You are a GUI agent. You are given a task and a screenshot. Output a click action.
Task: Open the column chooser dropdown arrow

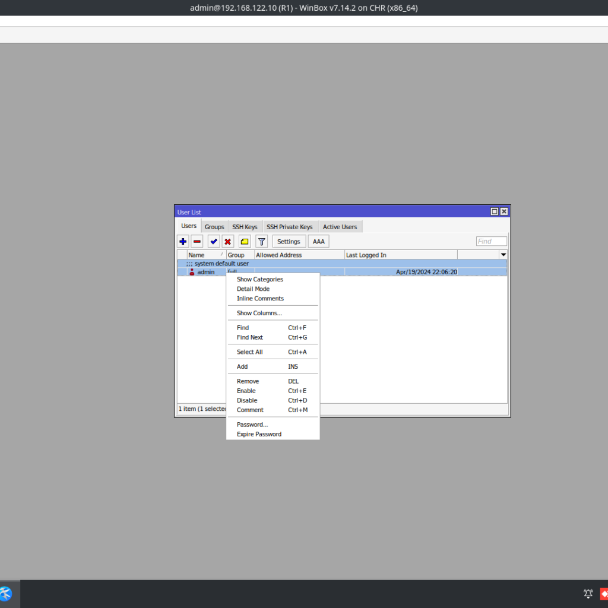(503, 255)
